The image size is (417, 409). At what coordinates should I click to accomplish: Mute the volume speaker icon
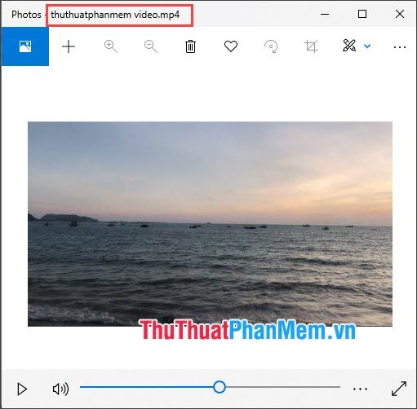point(60,389)
